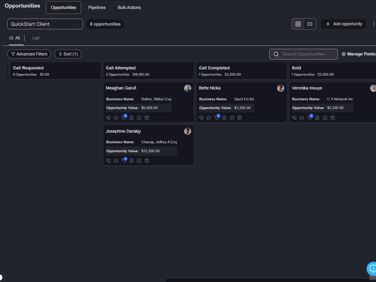
Task: Add a new List tab
Action: pos(33,38)
